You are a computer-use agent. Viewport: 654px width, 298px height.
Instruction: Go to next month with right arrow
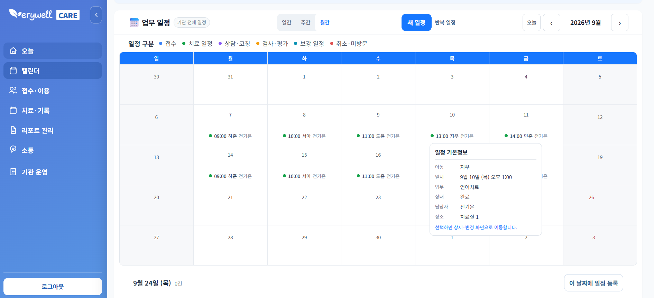tap(619, 22)
